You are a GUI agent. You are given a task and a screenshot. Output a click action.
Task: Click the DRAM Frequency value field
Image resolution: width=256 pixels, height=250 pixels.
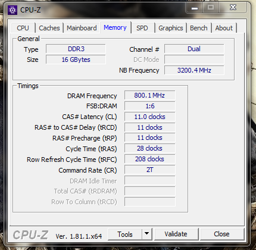[150, 95]
